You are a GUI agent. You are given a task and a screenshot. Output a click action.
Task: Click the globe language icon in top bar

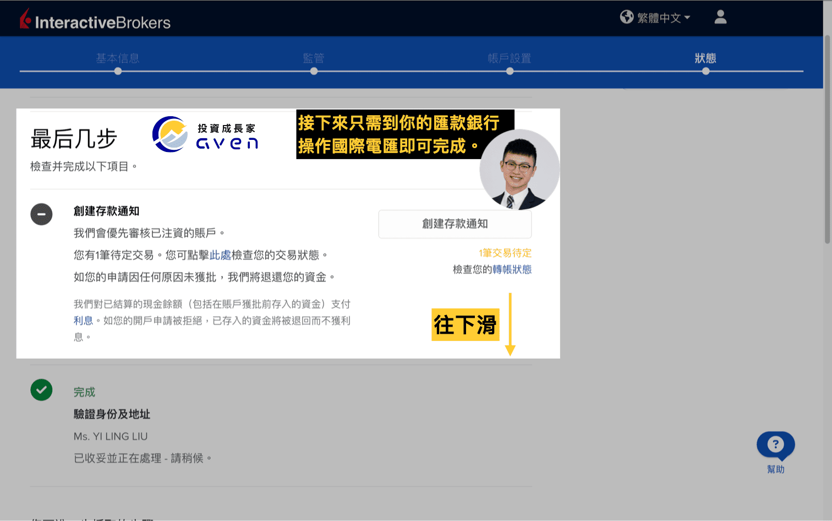627,17
